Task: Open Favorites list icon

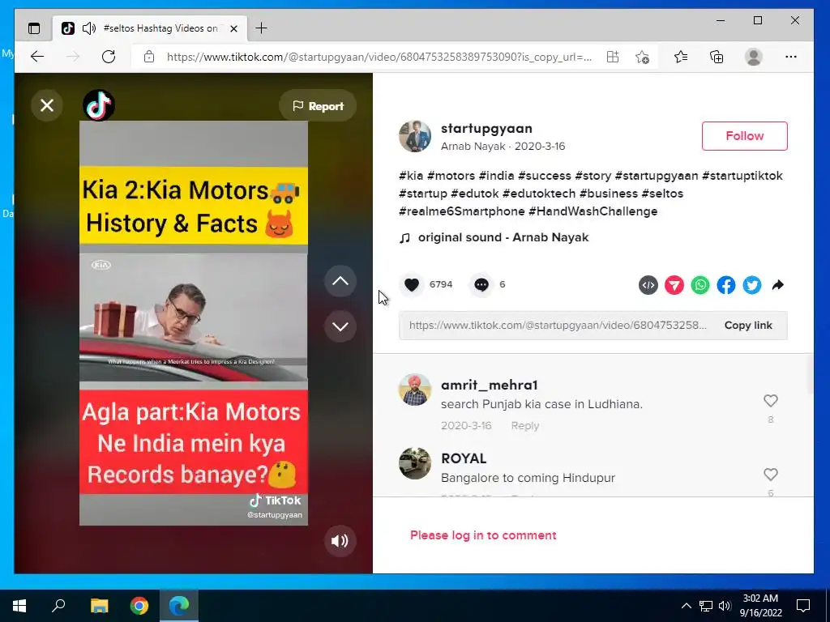Action: click(681, 57)
